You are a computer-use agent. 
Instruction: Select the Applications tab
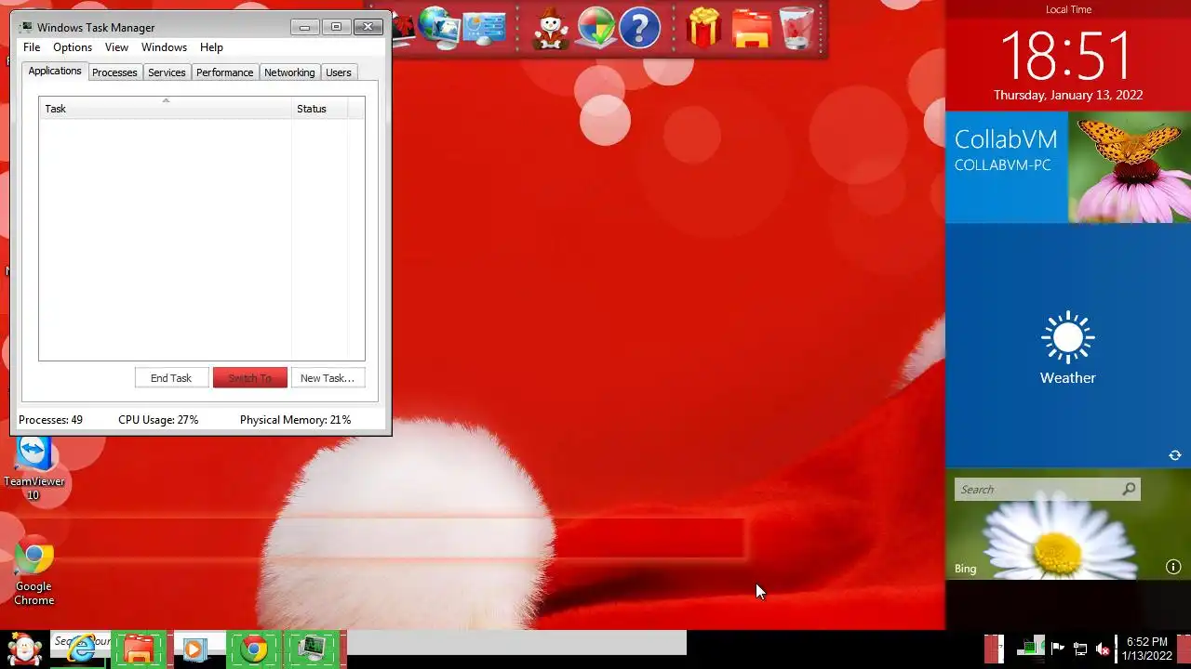55,71
